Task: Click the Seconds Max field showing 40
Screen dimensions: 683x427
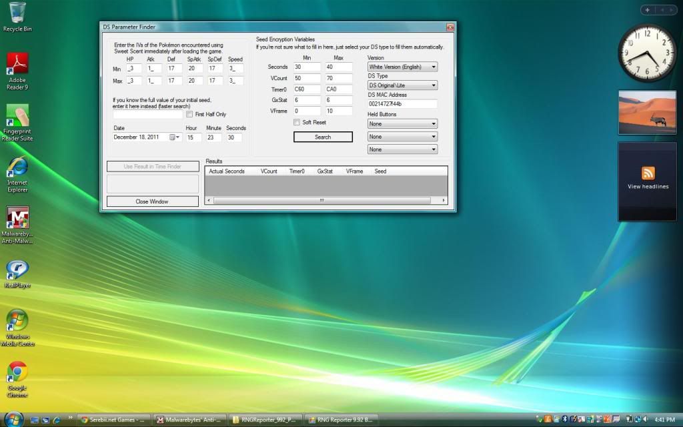Action: (338, 67)
